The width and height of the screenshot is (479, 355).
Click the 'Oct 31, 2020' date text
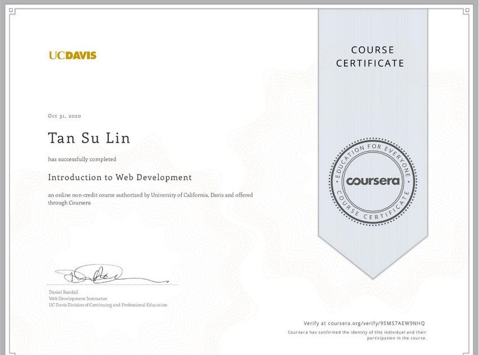click(x=64, y=116)
